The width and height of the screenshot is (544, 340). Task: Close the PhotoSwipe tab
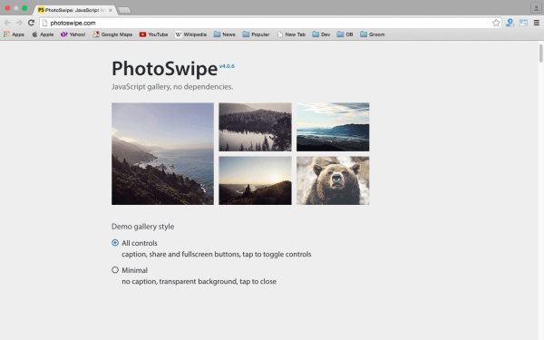(x=111, y=10)
